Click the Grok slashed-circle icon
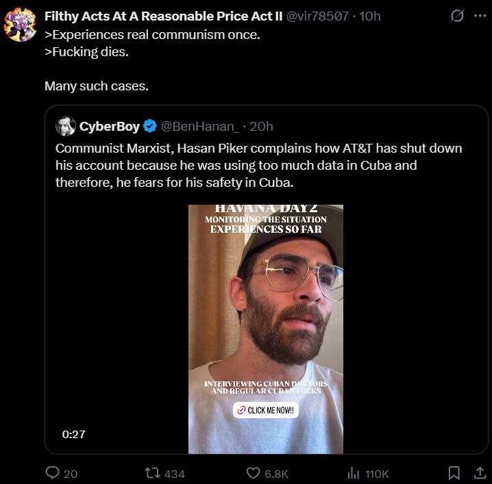The image size is (492, 484). (x=456, y=16)
